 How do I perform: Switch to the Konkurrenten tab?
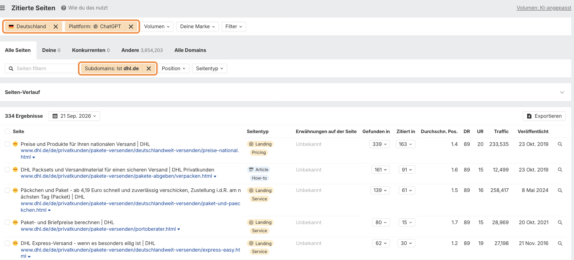91,50
